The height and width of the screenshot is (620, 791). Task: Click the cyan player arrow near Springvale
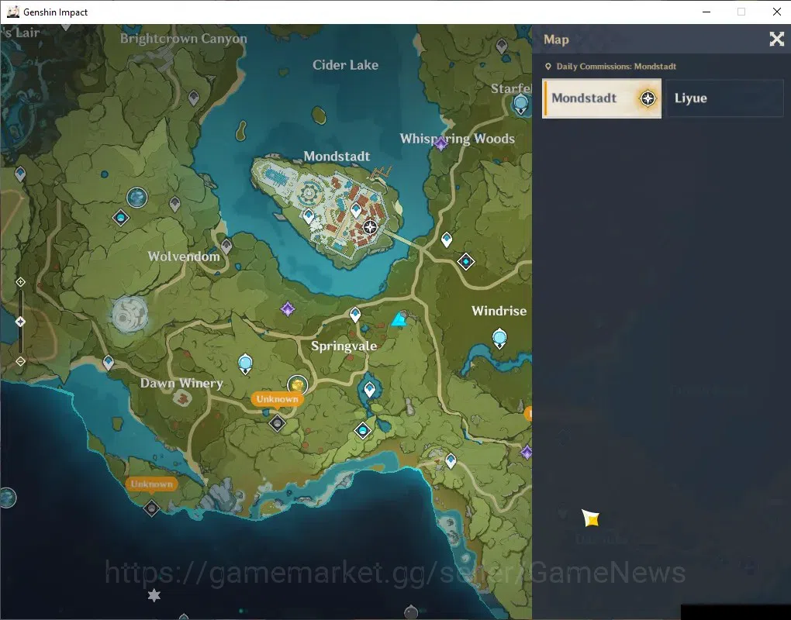(399, 319)
